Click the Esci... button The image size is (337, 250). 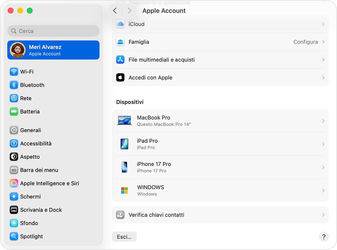[124, 237]
